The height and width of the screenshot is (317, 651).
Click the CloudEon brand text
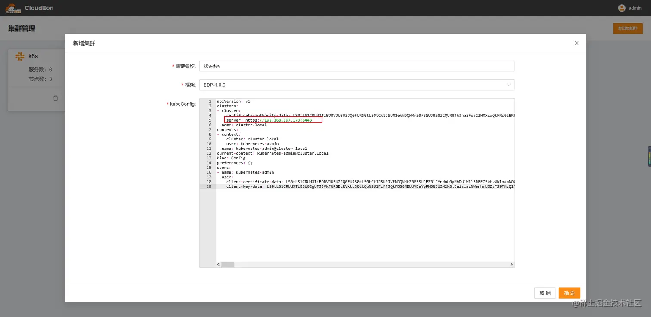[39, 8]
